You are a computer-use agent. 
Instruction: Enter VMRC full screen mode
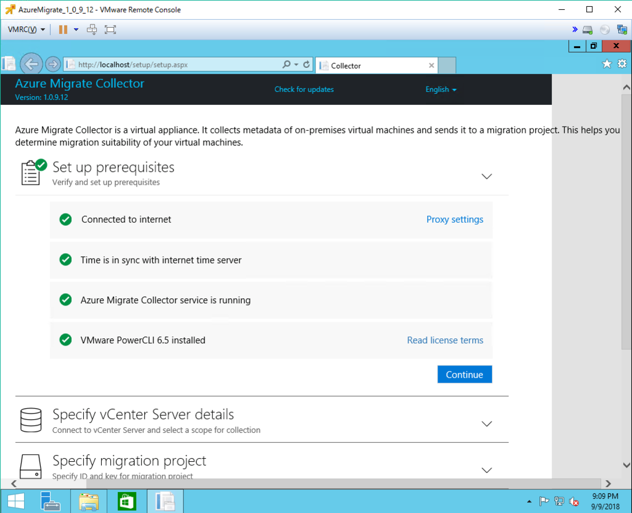pyautogui.click(x=110, y=30)
